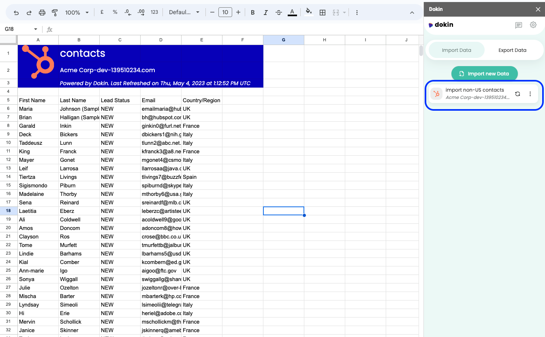
Task: Select column E header
Action: 202,40
